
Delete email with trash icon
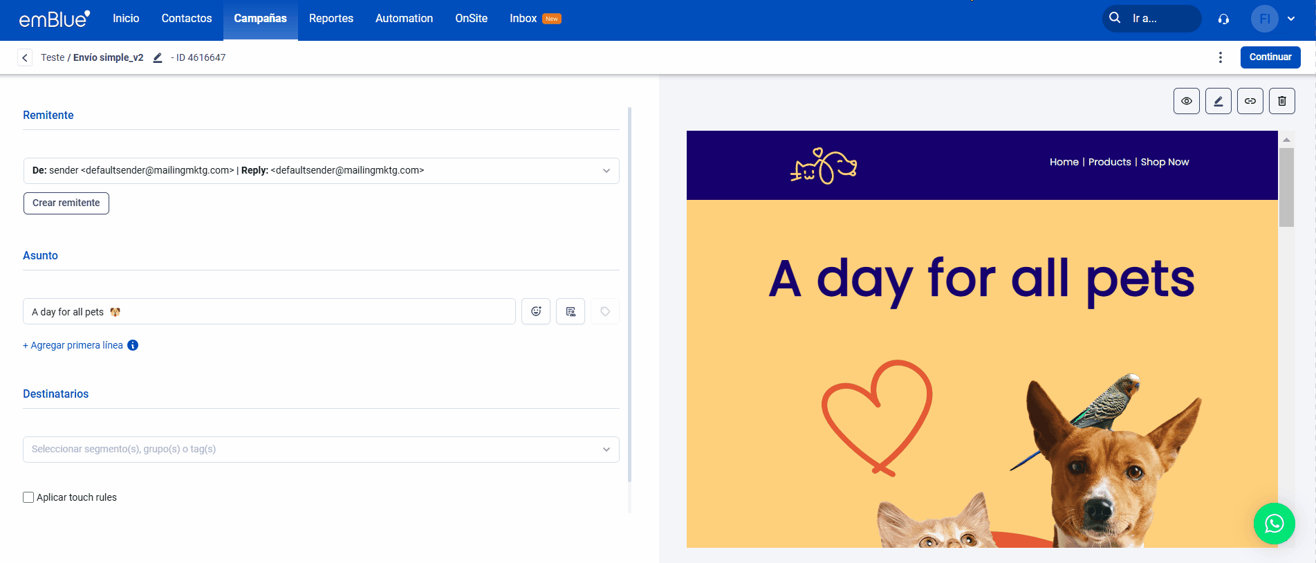pos(1282,101)
